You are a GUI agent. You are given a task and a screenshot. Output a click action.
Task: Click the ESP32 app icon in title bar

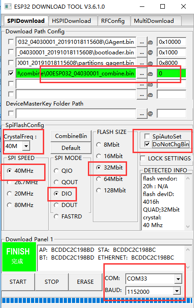tap(8, 6)
